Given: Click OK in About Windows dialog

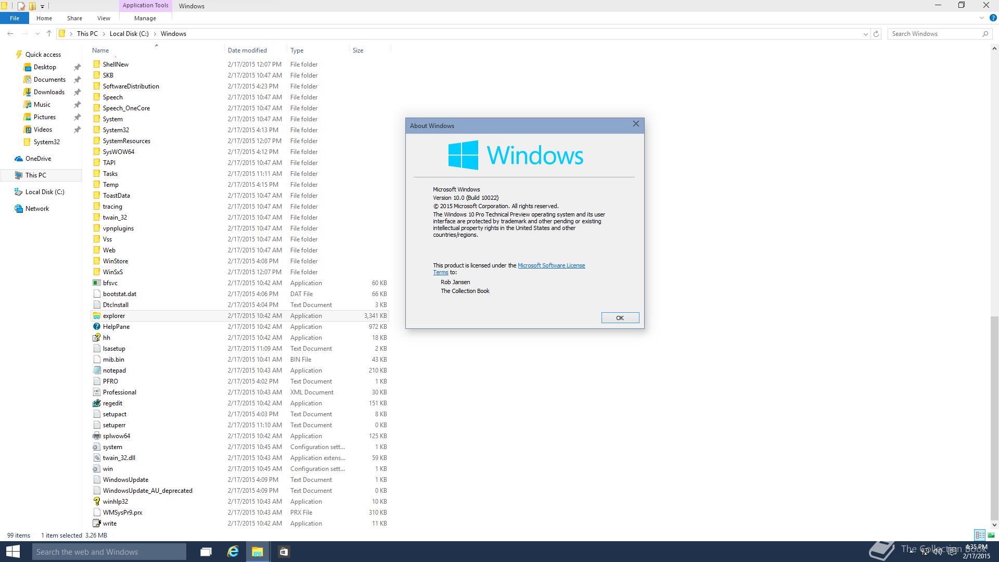Looking at the screenshot, I should [x=620, y=318].
